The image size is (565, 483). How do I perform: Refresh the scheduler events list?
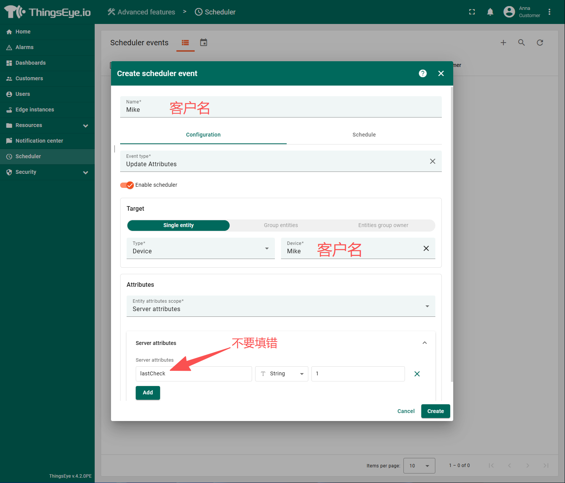tap(540, 43)
